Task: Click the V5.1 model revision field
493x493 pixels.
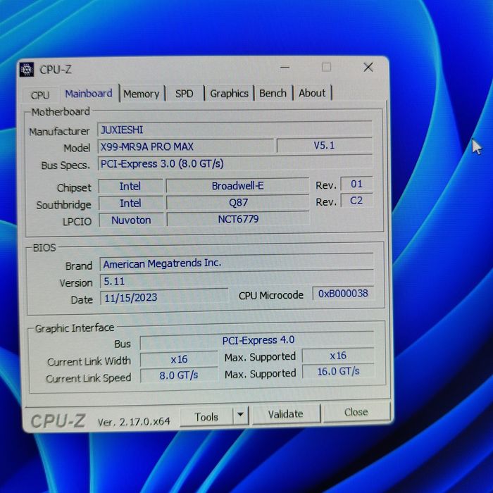Action: (x=325, y=146)
